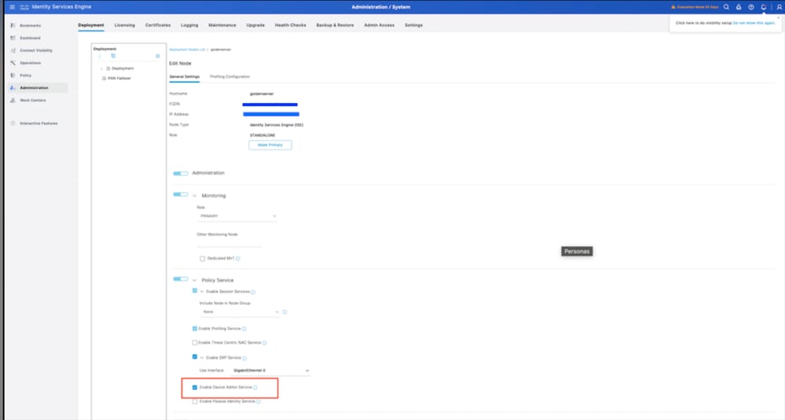The image size is (785, 420).
Task: Click back arrow in Deployment panel
Action: pyautogui.click(x=100, y=56)
